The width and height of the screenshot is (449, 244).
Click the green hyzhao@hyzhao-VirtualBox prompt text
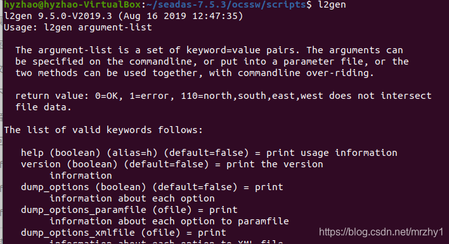[72, 4]
